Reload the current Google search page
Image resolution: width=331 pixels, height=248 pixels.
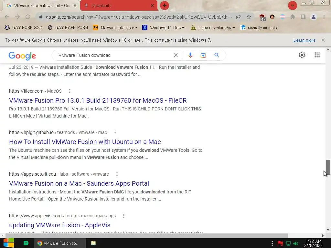click(28, 17)
